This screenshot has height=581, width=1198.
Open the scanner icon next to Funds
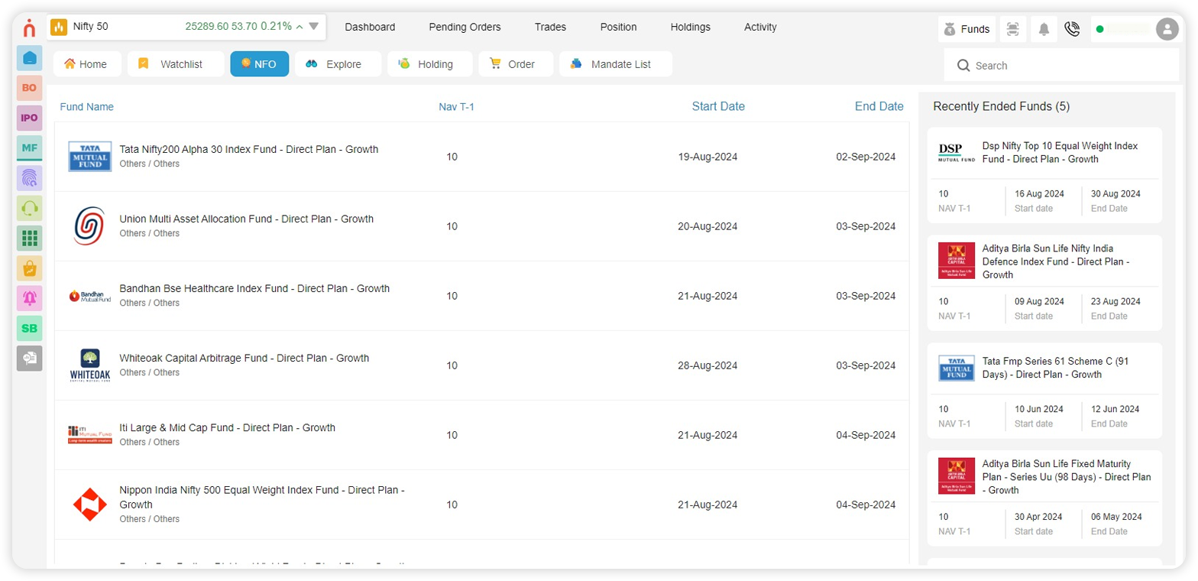click(x=1012, y=29)
